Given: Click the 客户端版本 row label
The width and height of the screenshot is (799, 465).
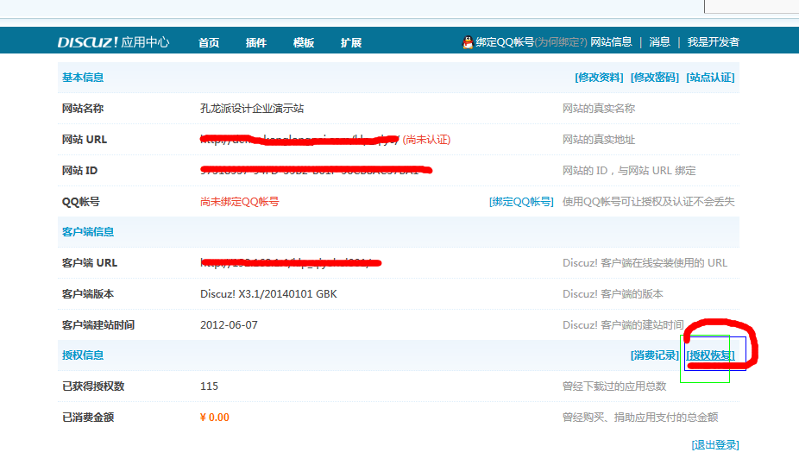Looking at the screenshot, I should tap(88, 294).
